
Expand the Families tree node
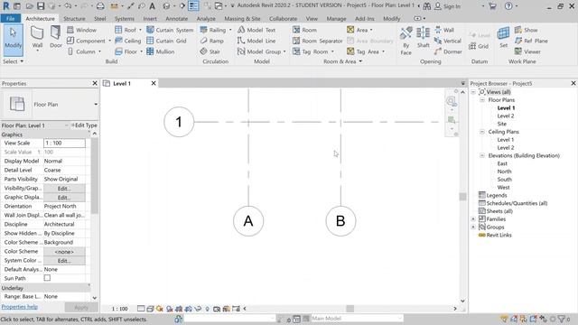coord(473,218)
